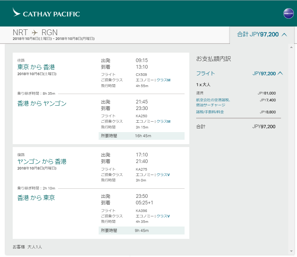Click the oneworld alliance badge icon
The height and width of the screenshot is (257, 297).
tap(288, 13)
